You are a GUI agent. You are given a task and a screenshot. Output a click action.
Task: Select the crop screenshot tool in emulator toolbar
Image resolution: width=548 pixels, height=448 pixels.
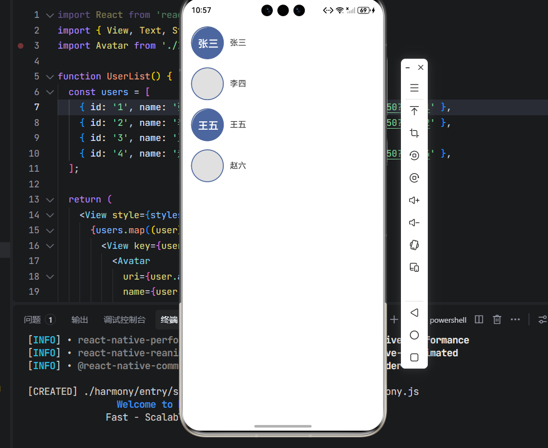point(414,133)
